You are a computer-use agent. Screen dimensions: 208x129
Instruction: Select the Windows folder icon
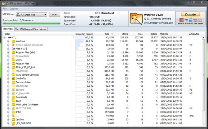pyautogui.click(x=13, y=41)
